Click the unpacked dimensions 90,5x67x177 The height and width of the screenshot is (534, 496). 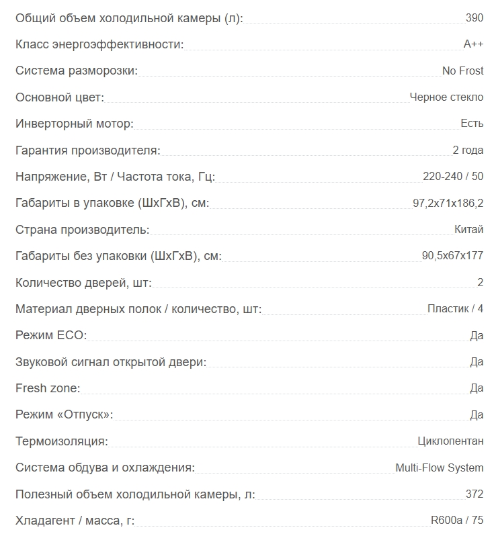pos(452,255)
